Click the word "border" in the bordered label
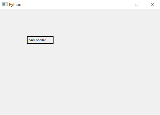 click(41, 40)
